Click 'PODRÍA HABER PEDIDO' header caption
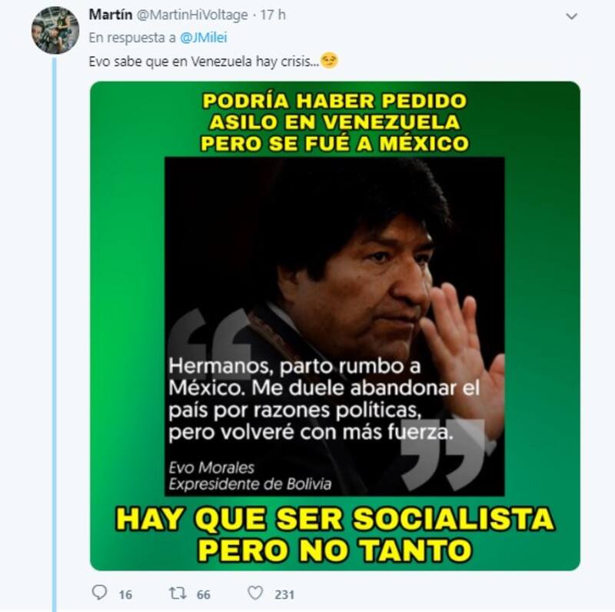The width and height of the screenshot is (615, 612). pos(334,101)
